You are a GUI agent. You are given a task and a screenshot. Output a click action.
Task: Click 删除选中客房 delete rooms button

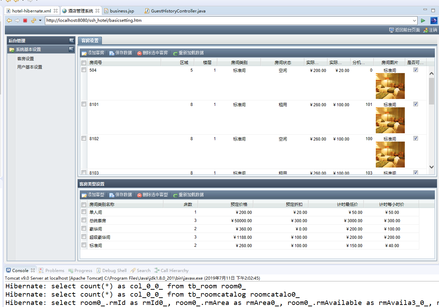coord(152,53)
